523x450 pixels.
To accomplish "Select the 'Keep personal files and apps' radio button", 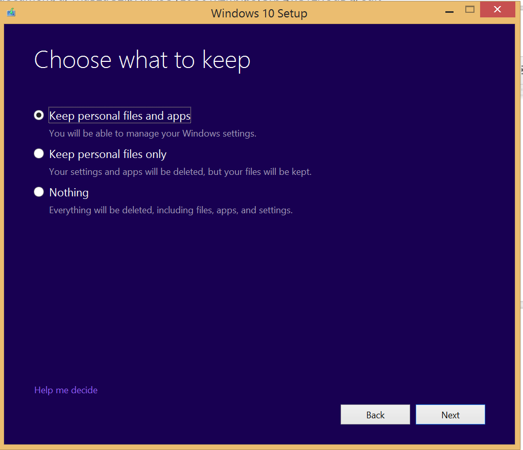I will coord(39,116).
